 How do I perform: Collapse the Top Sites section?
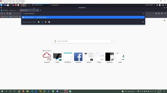pos(47,51)
